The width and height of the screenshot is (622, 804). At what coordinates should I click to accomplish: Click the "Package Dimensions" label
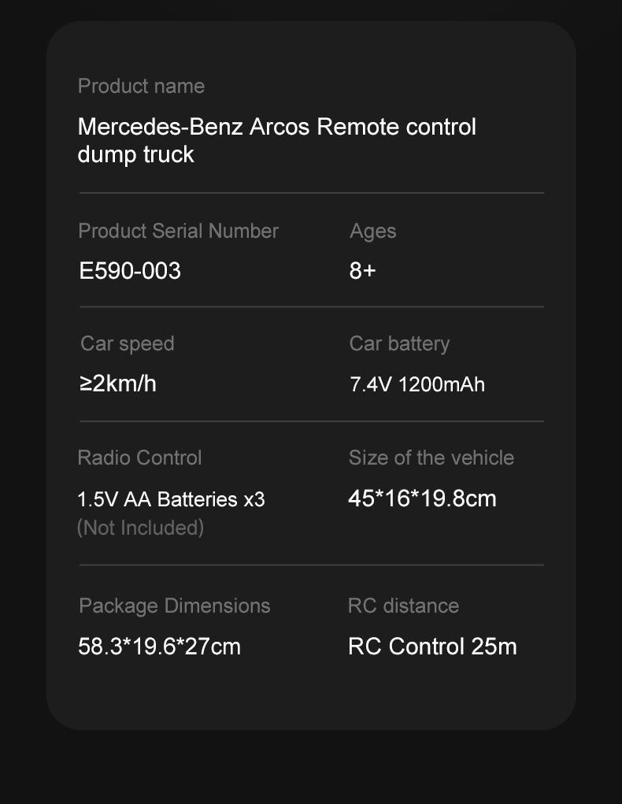click(x=174, y=606)
